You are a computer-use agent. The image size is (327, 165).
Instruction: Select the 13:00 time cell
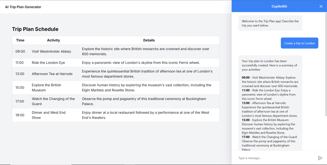(20, 74)
